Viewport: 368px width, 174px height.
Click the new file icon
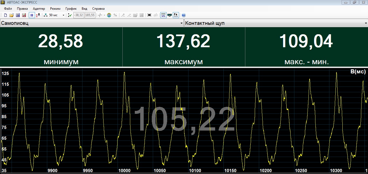point(5,15)
